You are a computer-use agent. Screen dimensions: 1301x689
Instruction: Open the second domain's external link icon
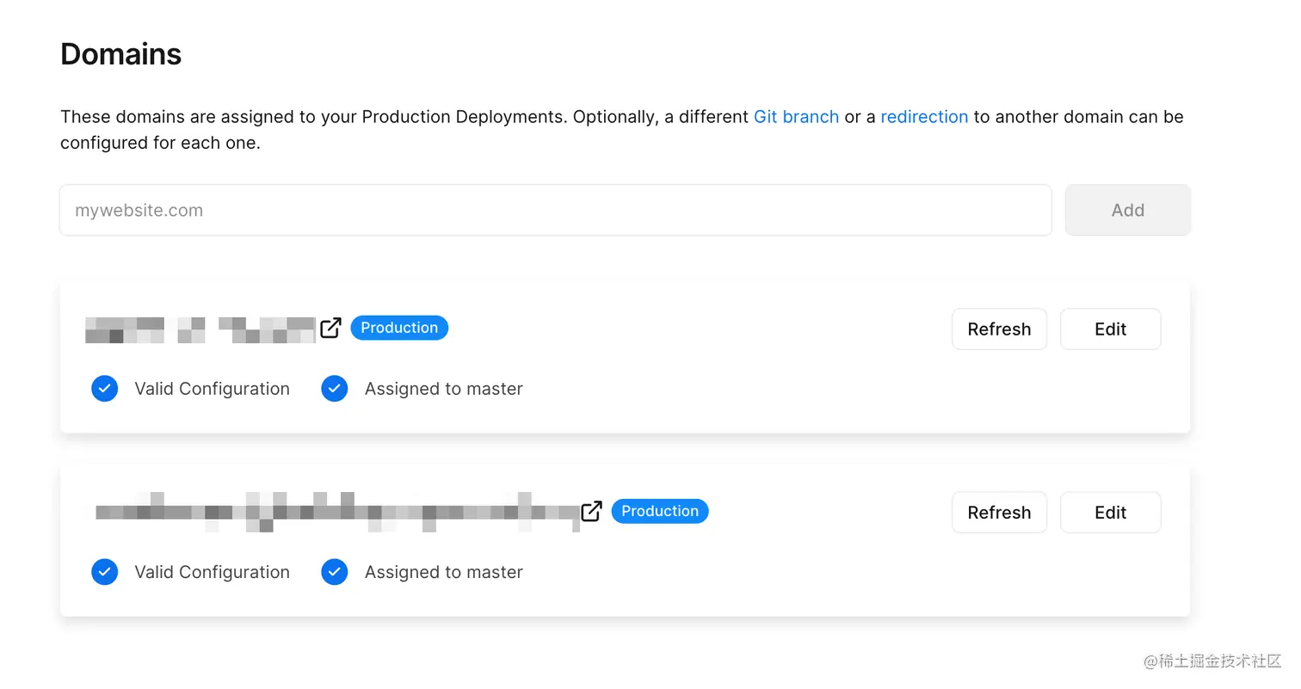point(591,511)
